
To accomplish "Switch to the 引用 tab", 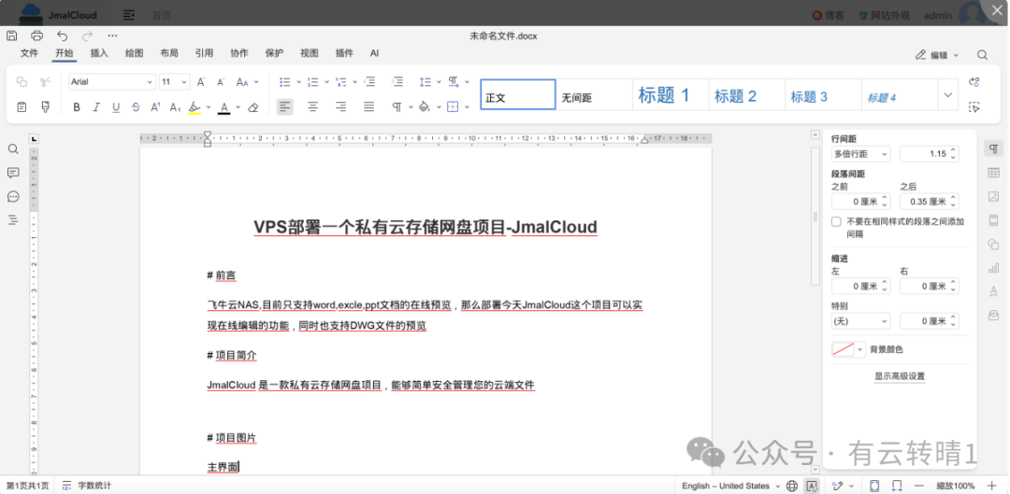I will click(204, 53).
